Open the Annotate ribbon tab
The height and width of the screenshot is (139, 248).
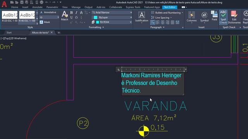pyautogui.click(x=37, y=7)
